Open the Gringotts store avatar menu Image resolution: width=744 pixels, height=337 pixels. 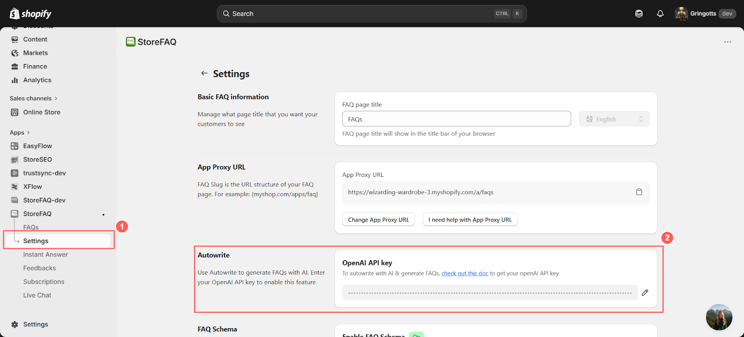pos(681,13)
